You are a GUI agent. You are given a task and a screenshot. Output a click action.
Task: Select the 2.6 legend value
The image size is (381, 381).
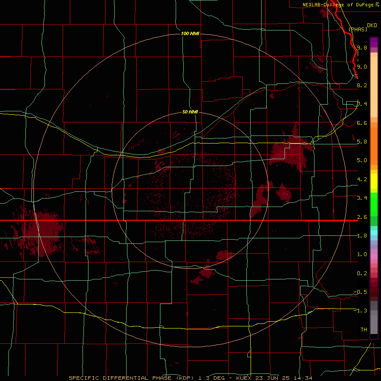pyautogui.click(x=362, y=217)
